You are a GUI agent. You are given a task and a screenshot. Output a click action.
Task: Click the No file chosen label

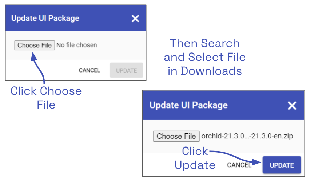[77, 45]
